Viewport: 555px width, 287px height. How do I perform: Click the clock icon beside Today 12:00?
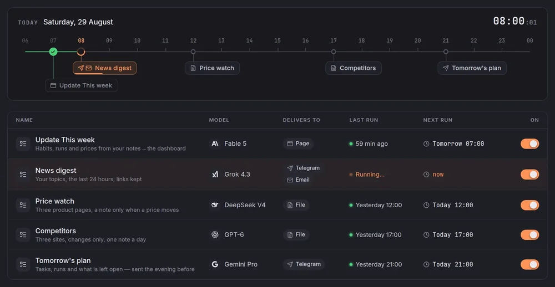(x=426, y=206)
